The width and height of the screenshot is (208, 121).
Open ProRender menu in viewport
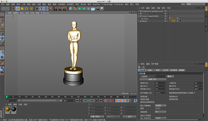[x=45, y=13]
